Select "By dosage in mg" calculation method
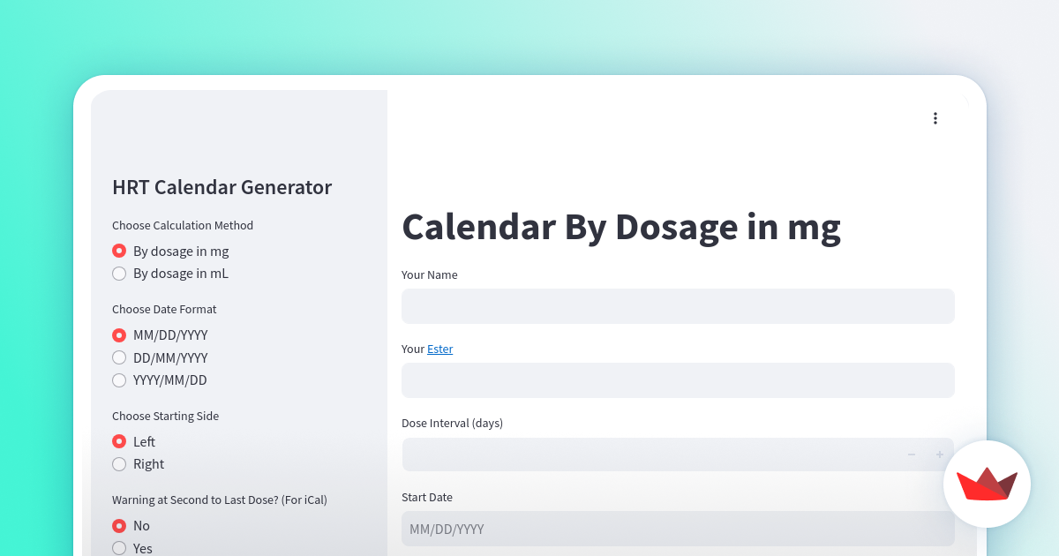This screenshot has width=1059, height=556. (119, 251)
